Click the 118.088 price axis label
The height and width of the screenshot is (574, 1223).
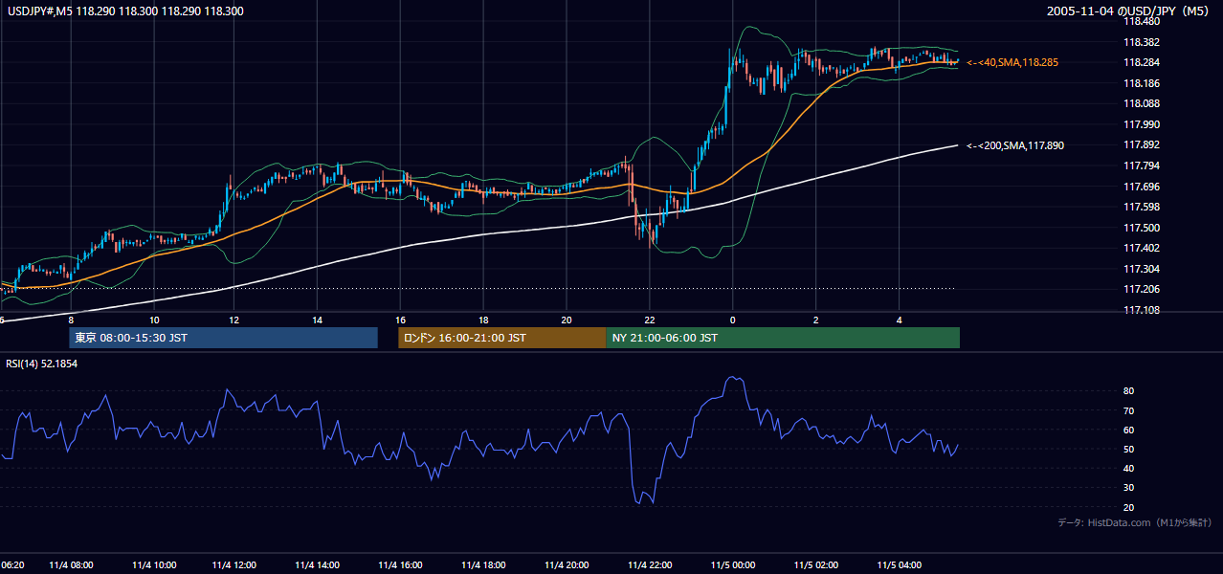(1141, 103)
